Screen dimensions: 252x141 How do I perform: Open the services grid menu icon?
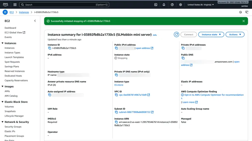click(15, 5)
